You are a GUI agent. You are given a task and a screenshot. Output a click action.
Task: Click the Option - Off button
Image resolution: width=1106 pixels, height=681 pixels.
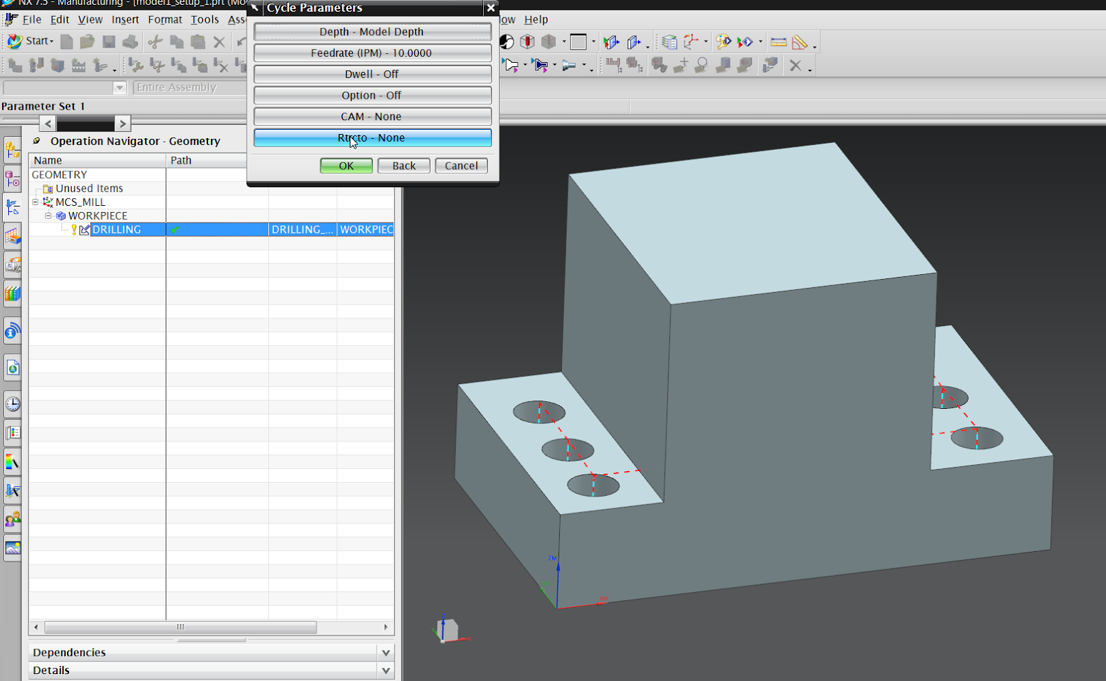coord(373,95)
